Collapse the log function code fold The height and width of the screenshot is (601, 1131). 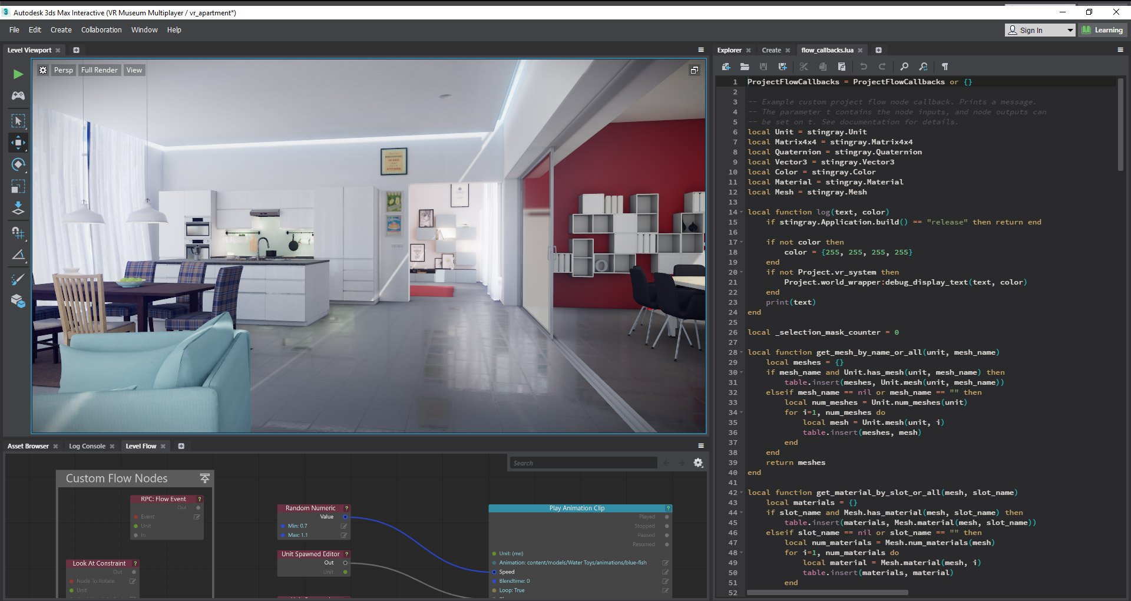click(x=740, y=212)
